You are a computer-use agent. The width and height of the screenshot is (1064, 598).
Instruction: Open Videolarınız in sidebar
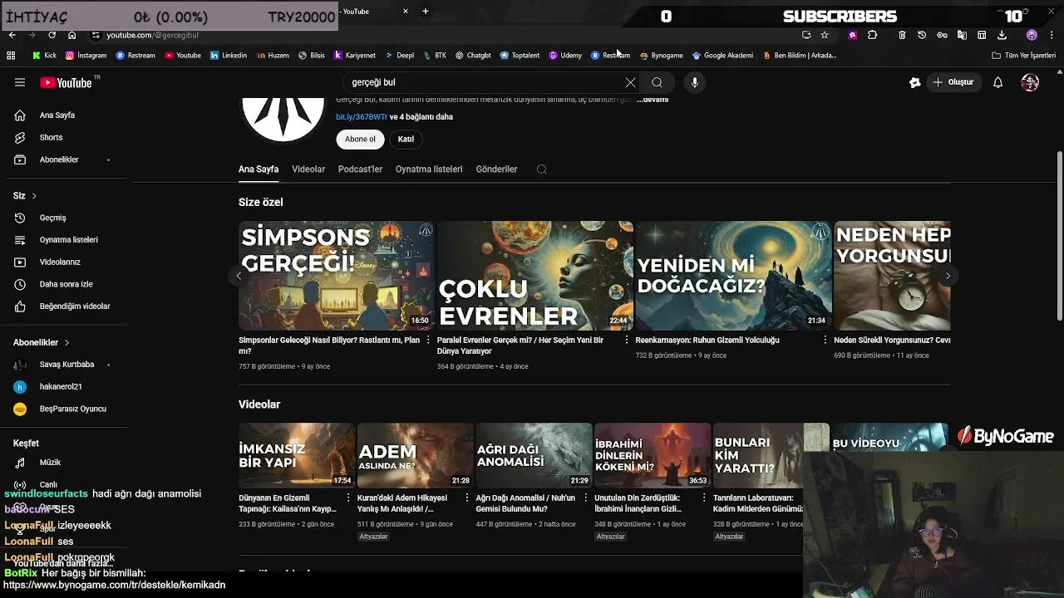coord(60,262)
